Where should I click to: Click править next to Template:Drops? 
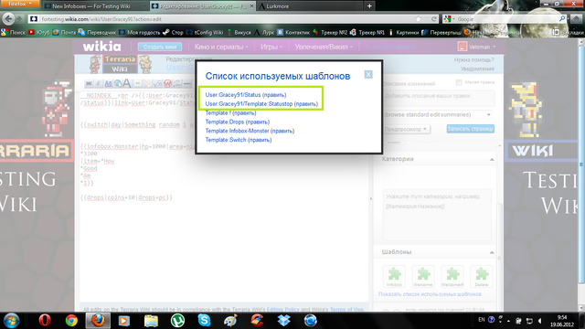coord(258,122)
